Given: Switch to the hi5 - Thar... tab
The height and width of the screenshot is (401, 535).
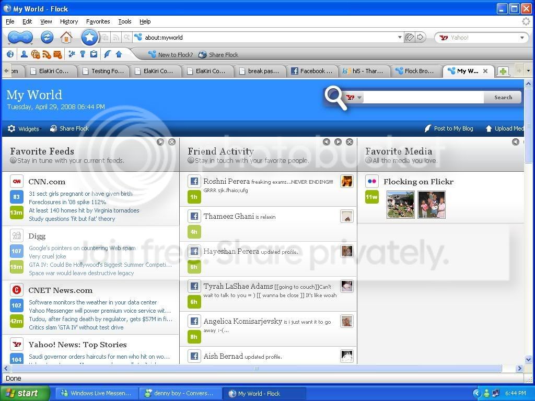Looking at the screenshot, I should click(363, 71).
